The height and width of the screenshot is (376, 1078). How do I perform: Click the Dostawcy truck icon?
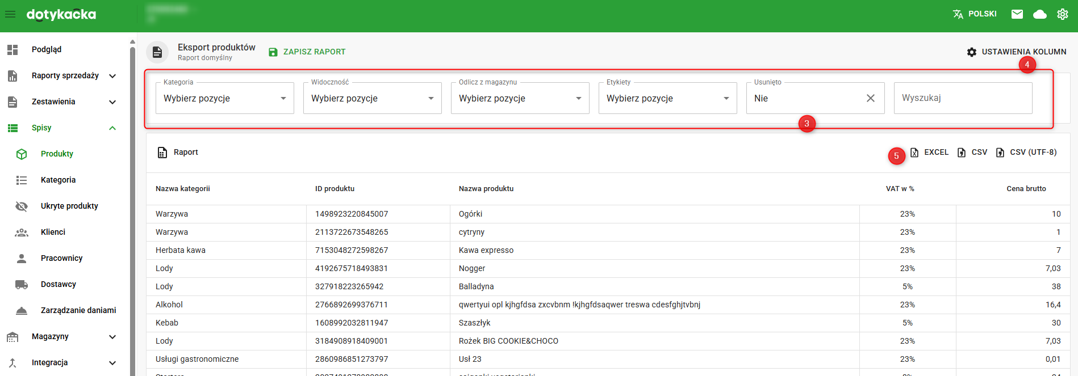click(22, 284)
